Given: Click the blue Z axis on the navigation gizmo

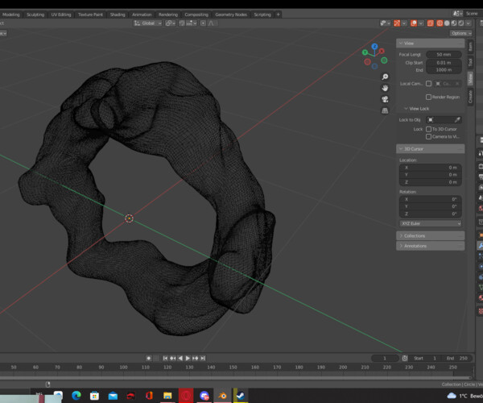Looking at the screenshot, I should (x=374, y=46).
